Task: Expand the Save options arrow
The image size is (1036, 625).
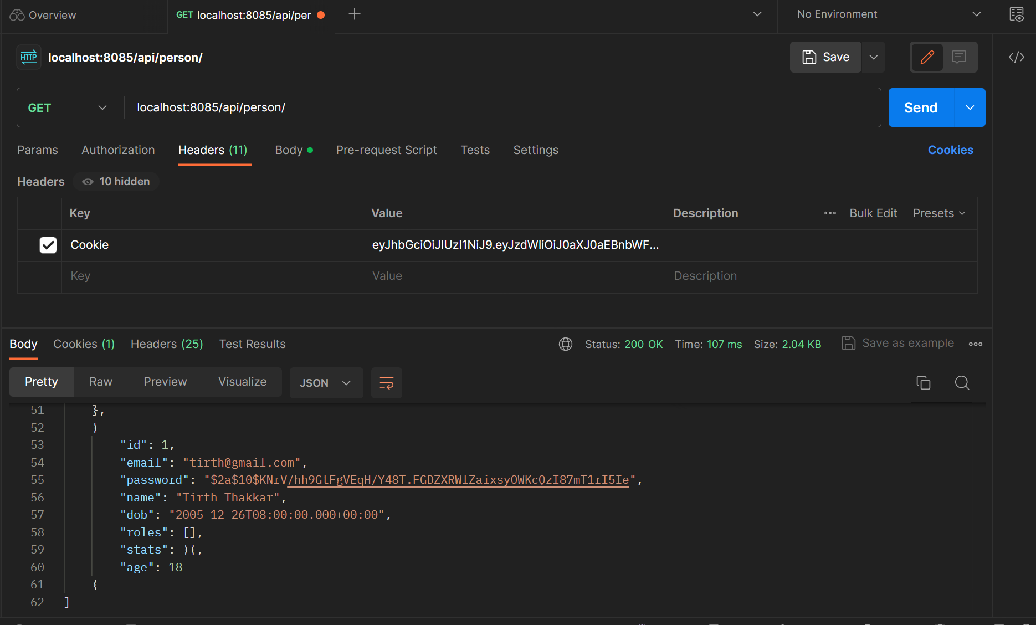Action: click(874, 57)
